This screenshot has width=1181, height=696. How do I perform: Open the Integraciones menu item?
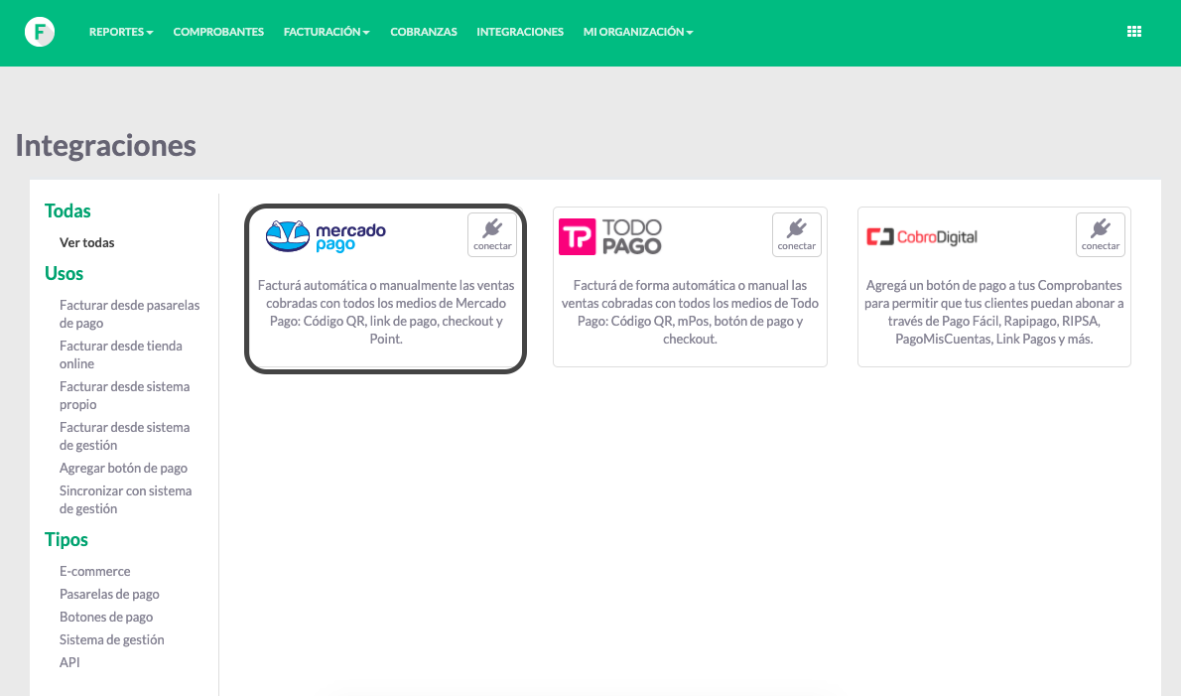520,32
